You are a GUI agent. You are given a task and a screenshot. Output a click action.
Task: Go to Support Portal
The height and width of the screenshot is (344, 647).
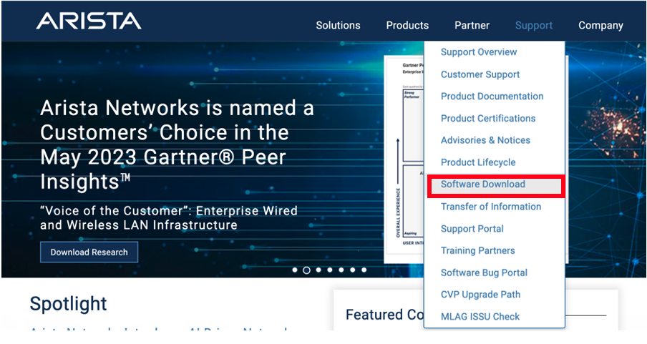[x=472, y=229]
